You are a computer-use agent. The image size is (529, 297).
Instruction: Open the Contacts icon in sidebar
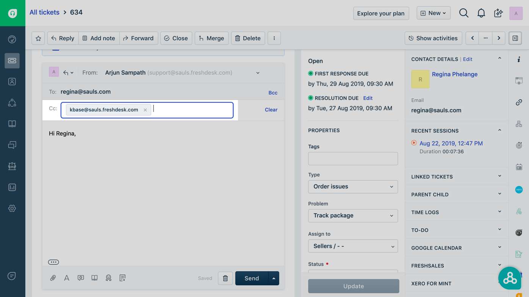pyautogui.click(x=12, y=82)
